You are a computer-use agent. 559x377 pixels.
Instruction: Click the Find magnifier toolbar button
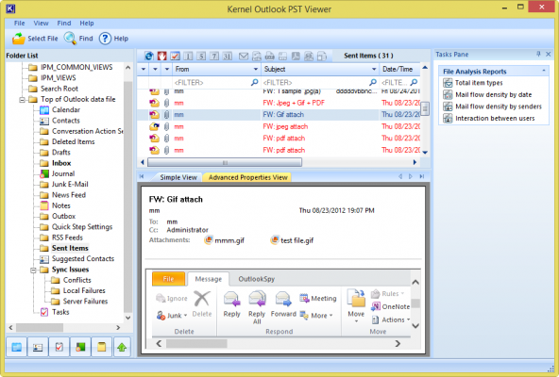click(x=78, y=39)
